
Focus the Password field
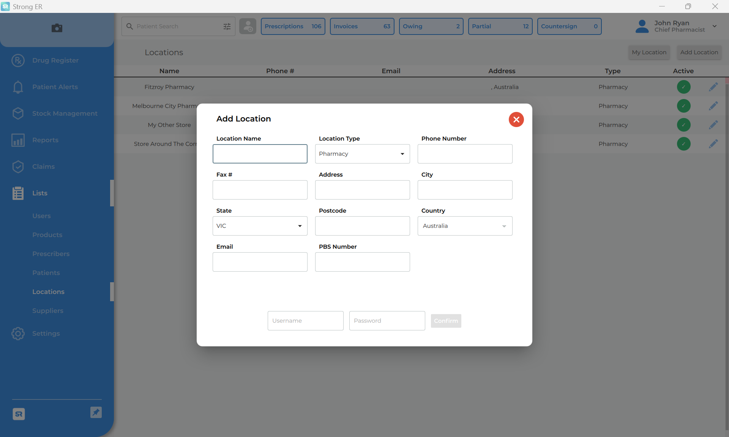tap(387, 321)
